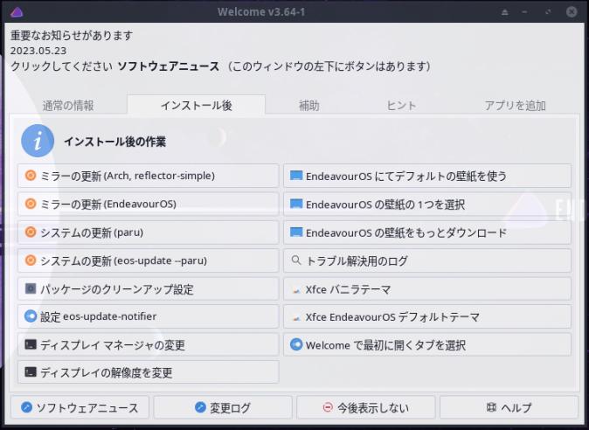Click ディスプレイの解像度を変更 button

pos(149,372)
